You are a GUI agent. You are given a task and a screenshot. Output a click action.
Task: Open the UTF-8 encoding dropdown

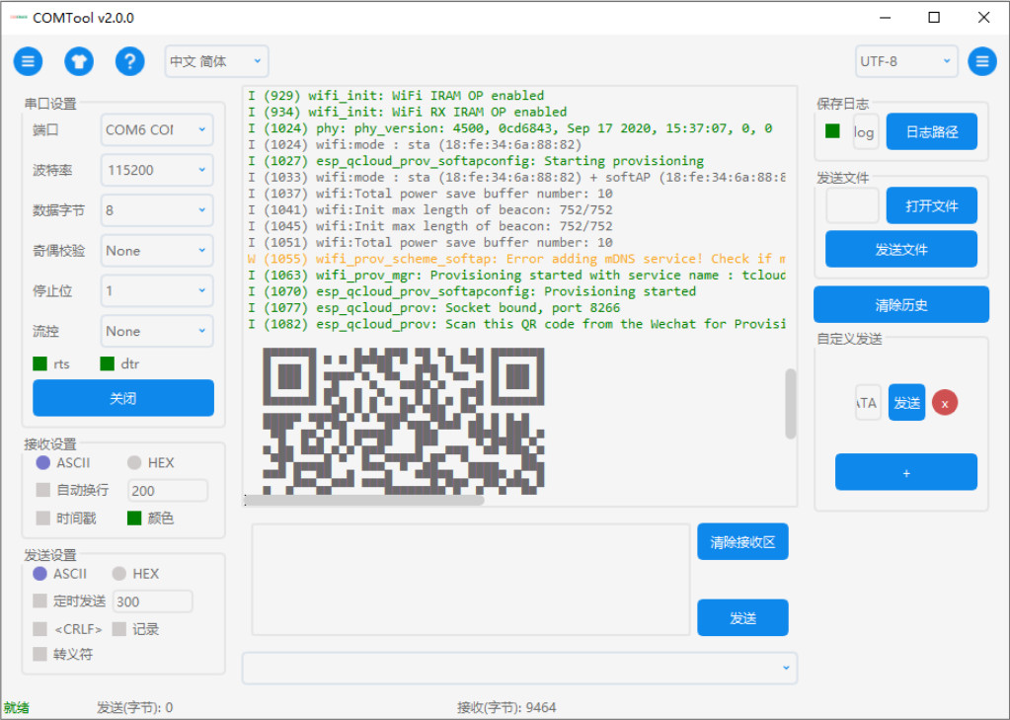point(906,61)
